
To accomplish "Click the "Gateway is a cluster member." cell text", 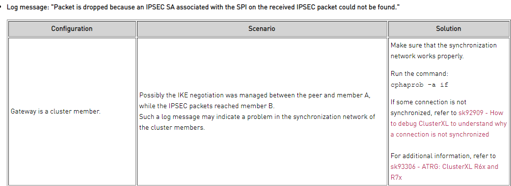I will click(56, 111).
